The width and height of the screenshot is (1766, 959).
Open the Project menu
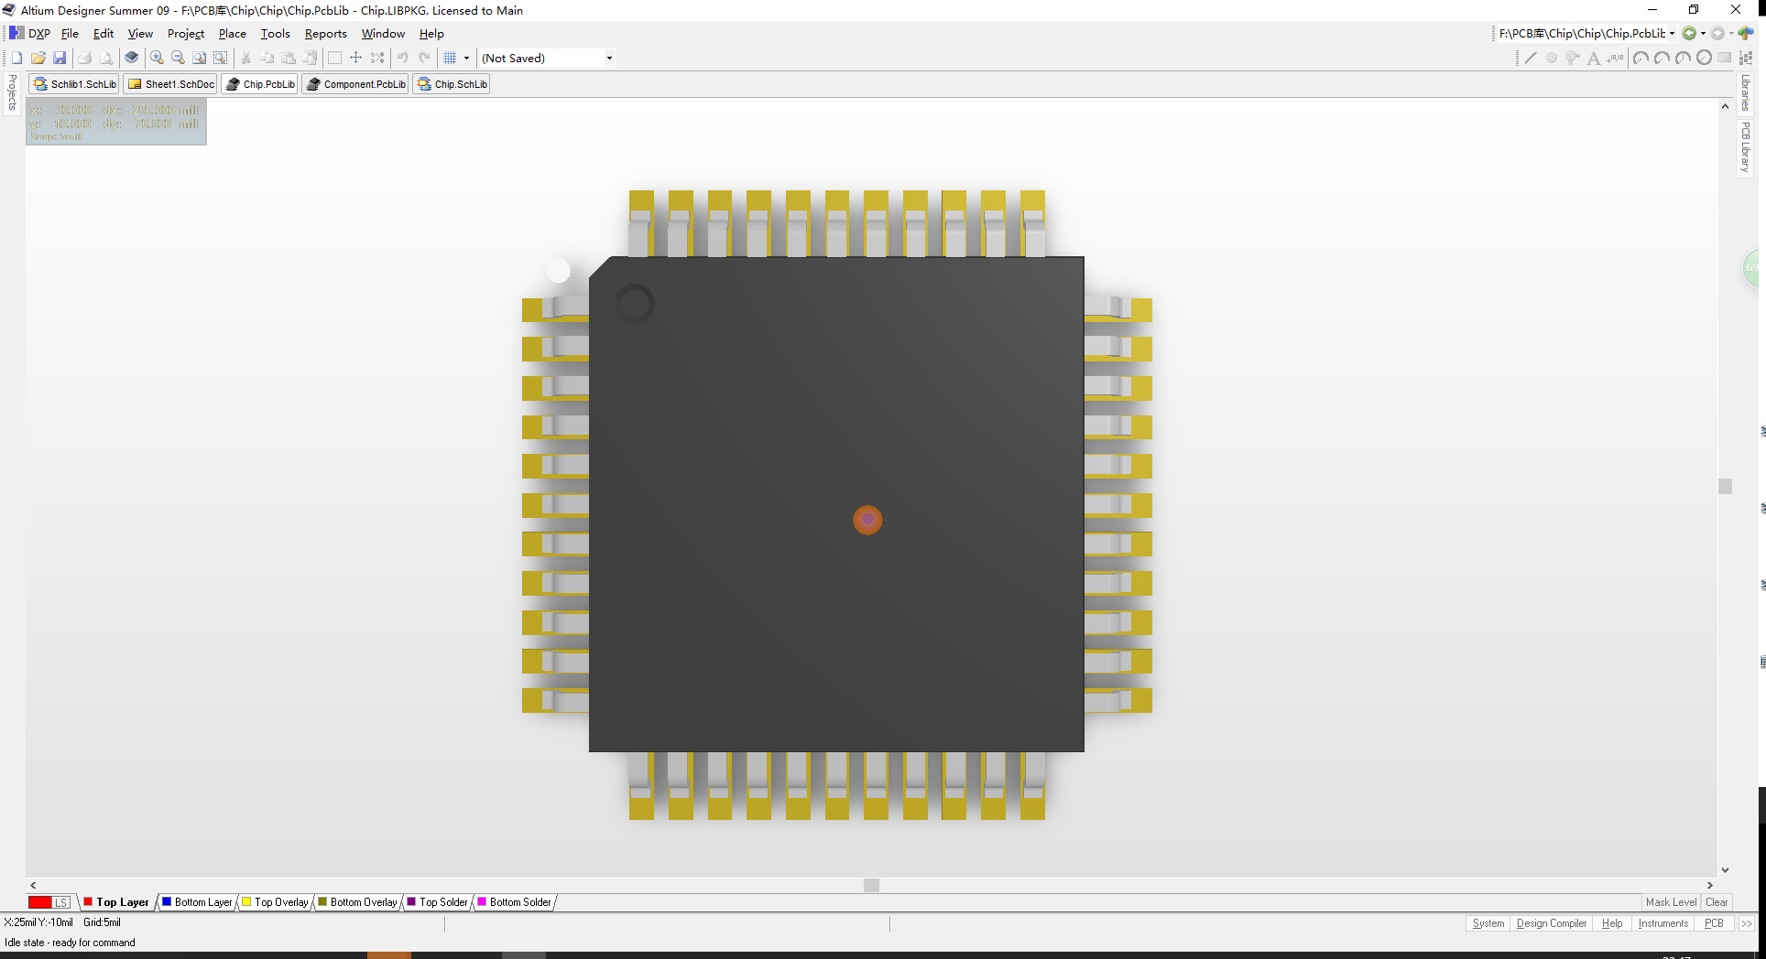[x=186, y=34]
